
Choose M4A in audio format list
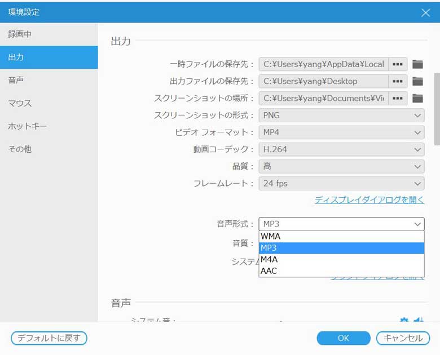tap(341, 259)
